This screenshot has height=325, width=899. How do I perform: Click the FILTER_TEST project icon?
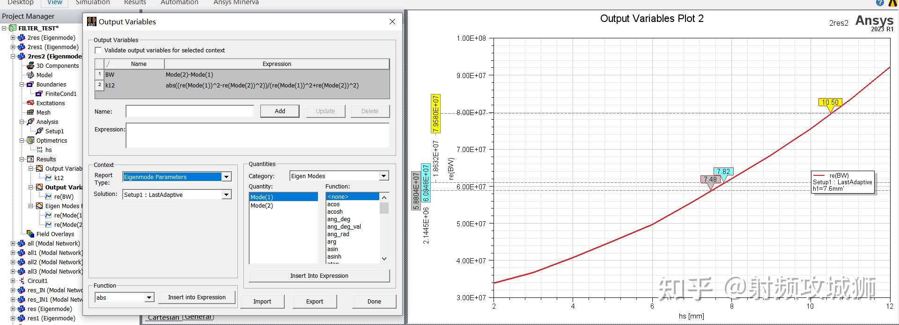pos(13,28)
